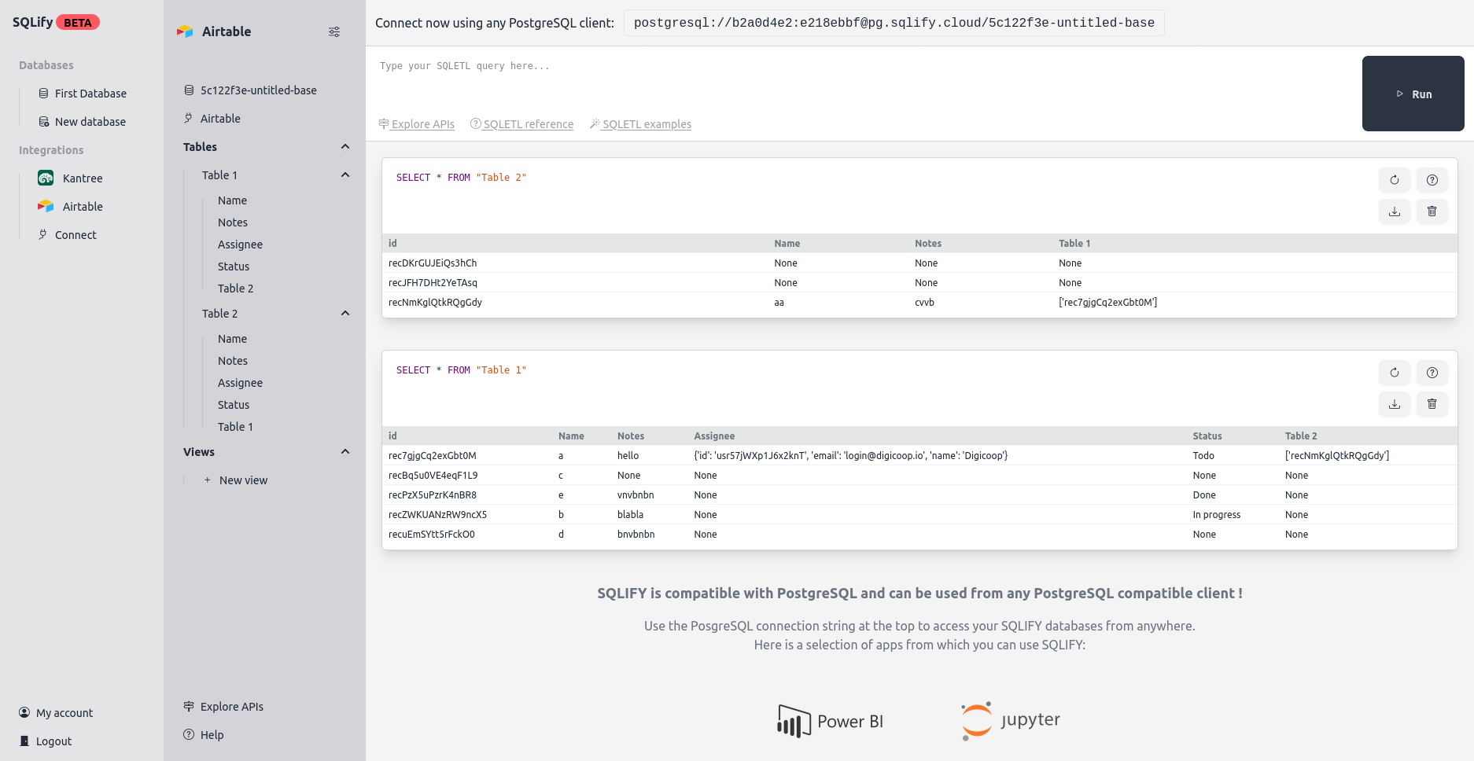Select Kantree integration

(82, 178)
